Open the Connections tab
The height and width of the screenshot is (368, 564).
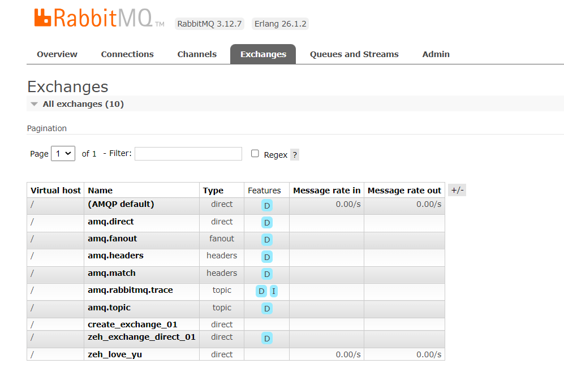click(127, 54)
